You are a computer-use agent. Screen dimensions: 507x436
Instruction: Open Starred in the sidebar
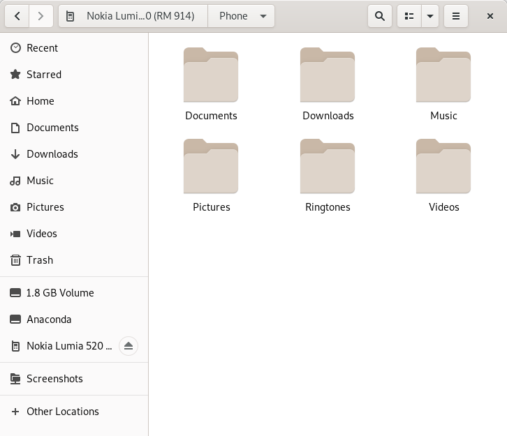click(x=43, y=75)
